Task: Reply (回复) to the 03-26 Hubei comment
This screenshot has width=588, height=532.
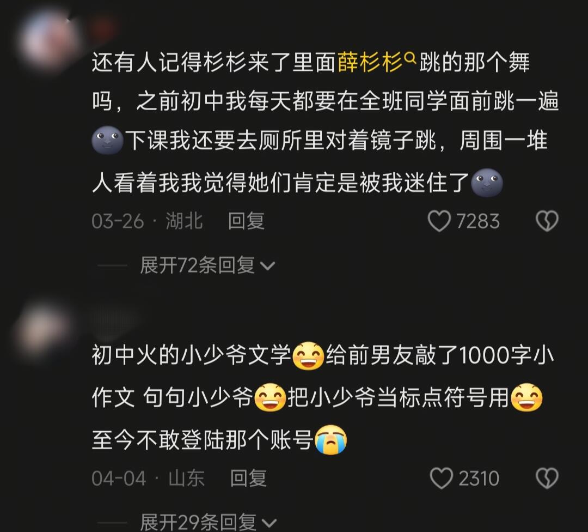Action: point(247,221)
